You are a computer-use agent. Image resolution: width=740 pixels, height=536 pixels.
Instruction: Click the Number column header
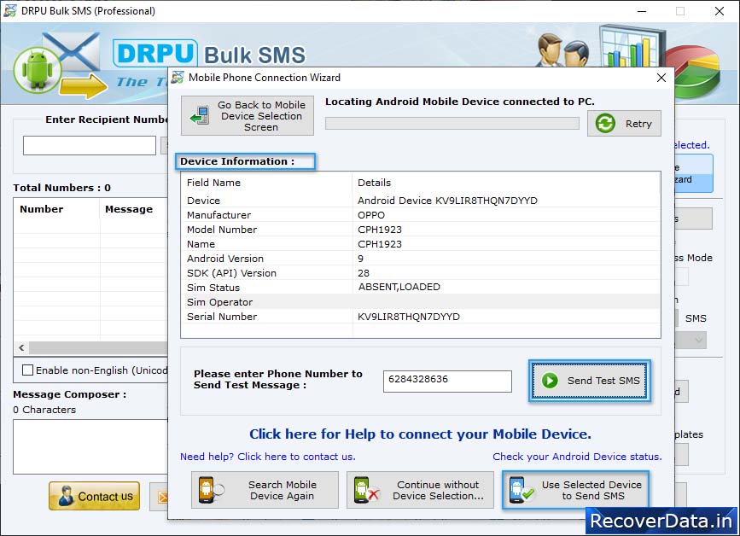[56, 209]
